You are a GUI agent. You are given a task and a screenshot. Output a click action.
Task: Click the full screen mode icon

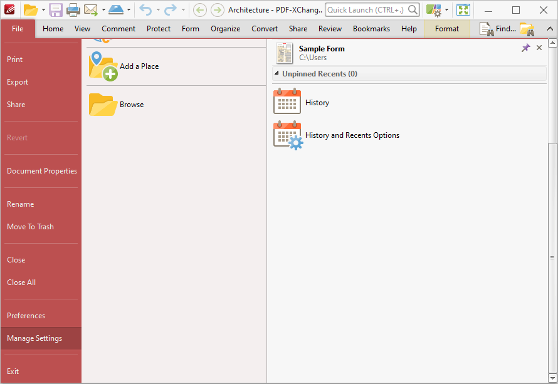click(x=463, y=10)
